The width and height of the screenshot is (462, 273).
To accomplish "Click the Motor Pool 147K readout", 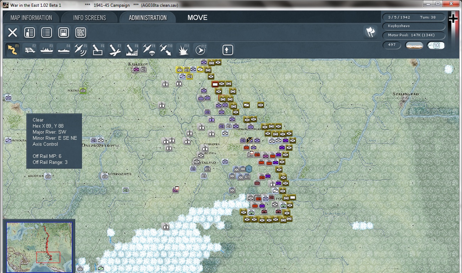I will click(x=414, y=35).
